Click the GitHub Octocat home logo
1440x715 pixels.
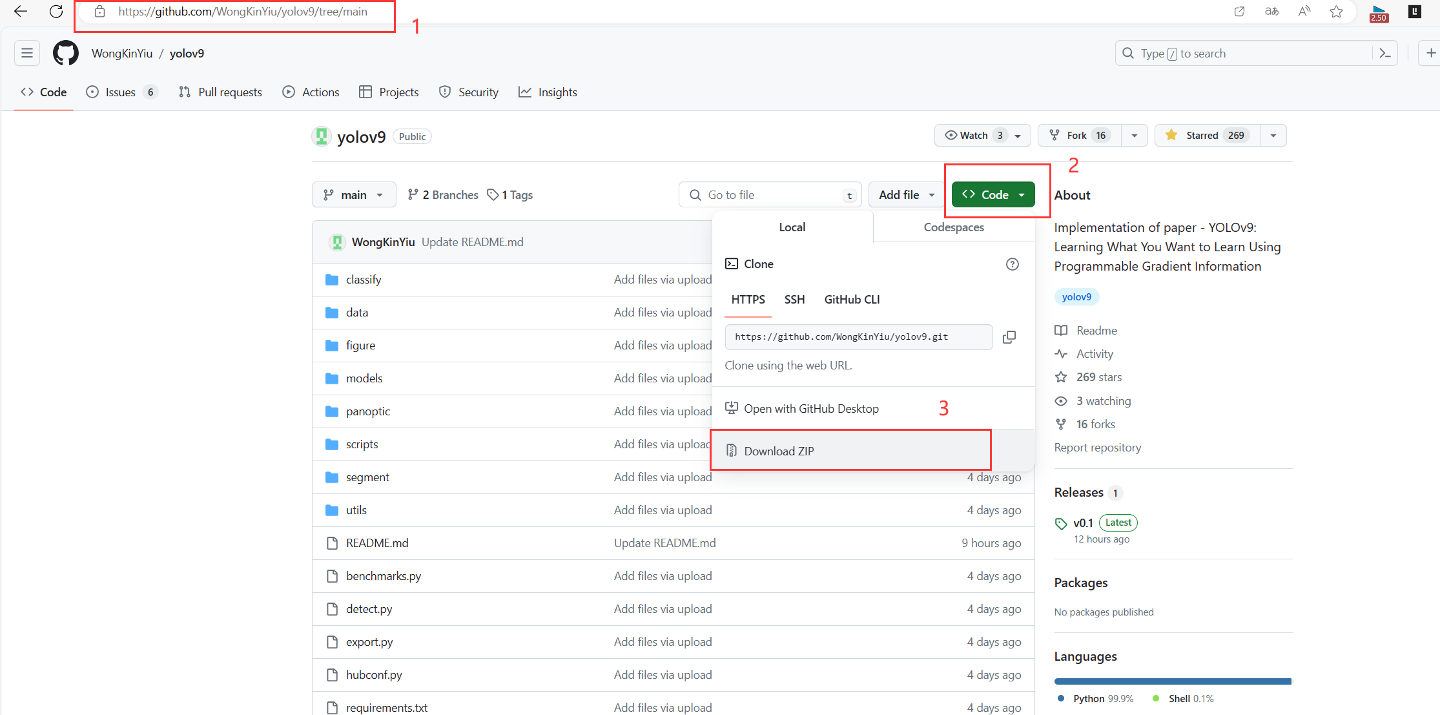pyautogui.click(x=66, y=53)
